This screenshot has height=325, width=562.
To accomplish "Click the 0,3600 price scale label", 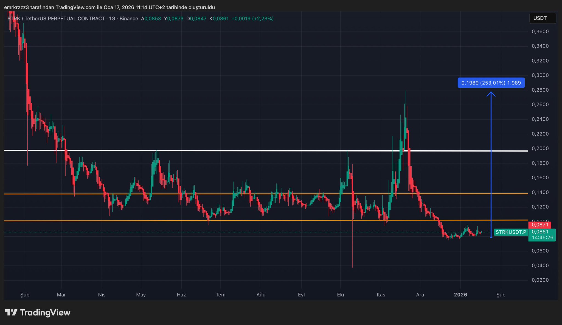I will pos(540,32).
